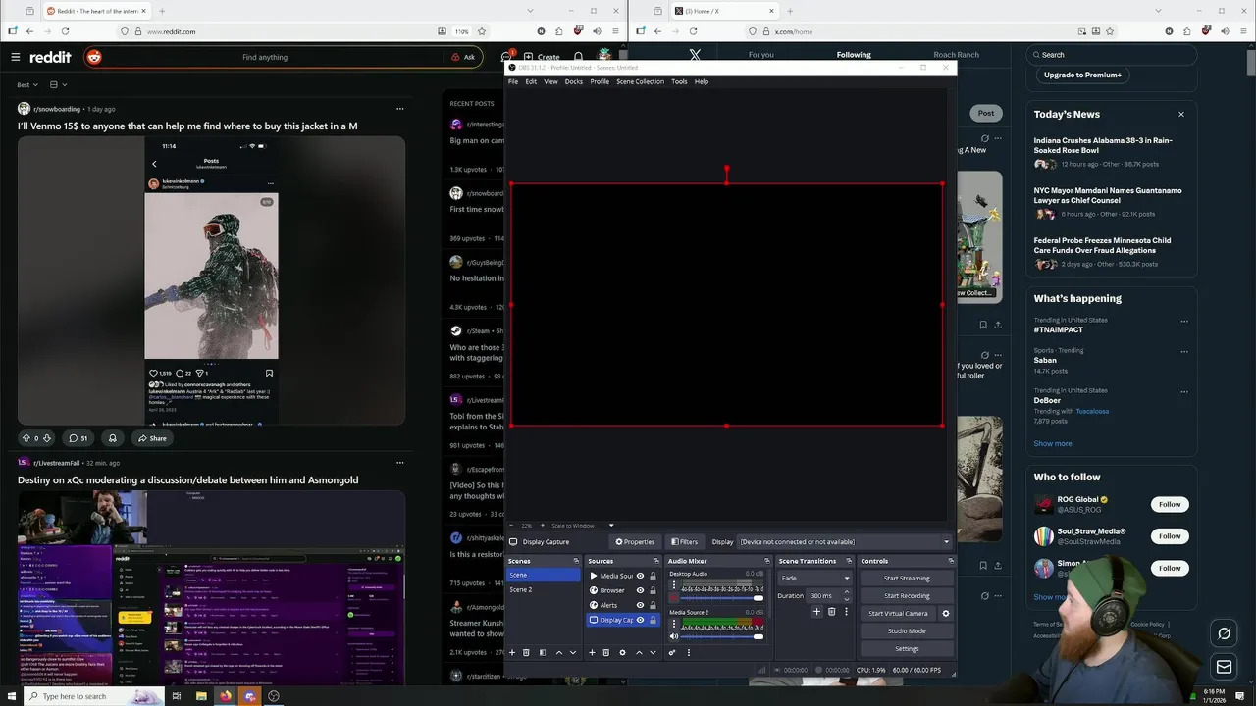1256x706 pixels.
Task: Open Fade transition dropdown
Action: click(815, 578)
